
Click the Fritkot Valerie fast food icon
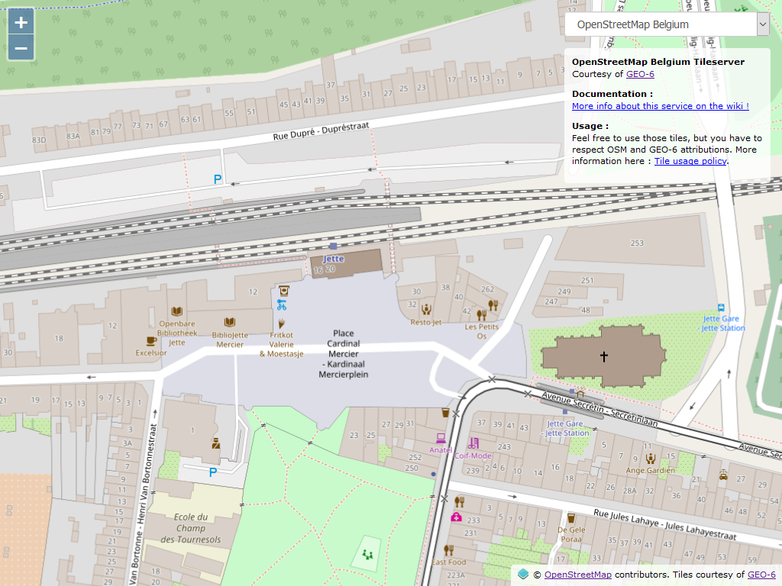pos(282,324)
